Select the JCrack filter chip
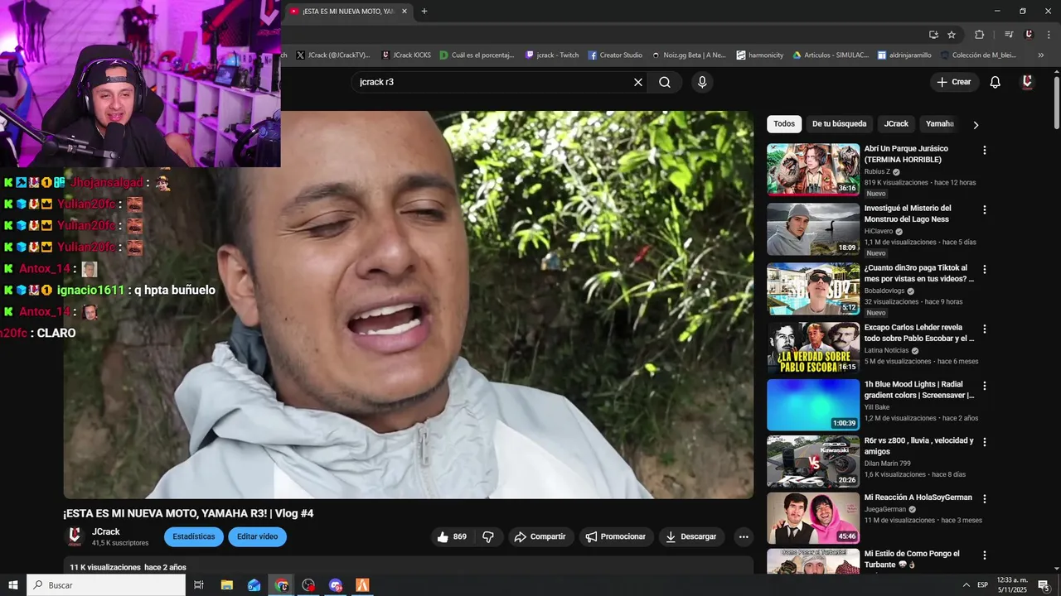The image size is (1061, 596). 896,124
